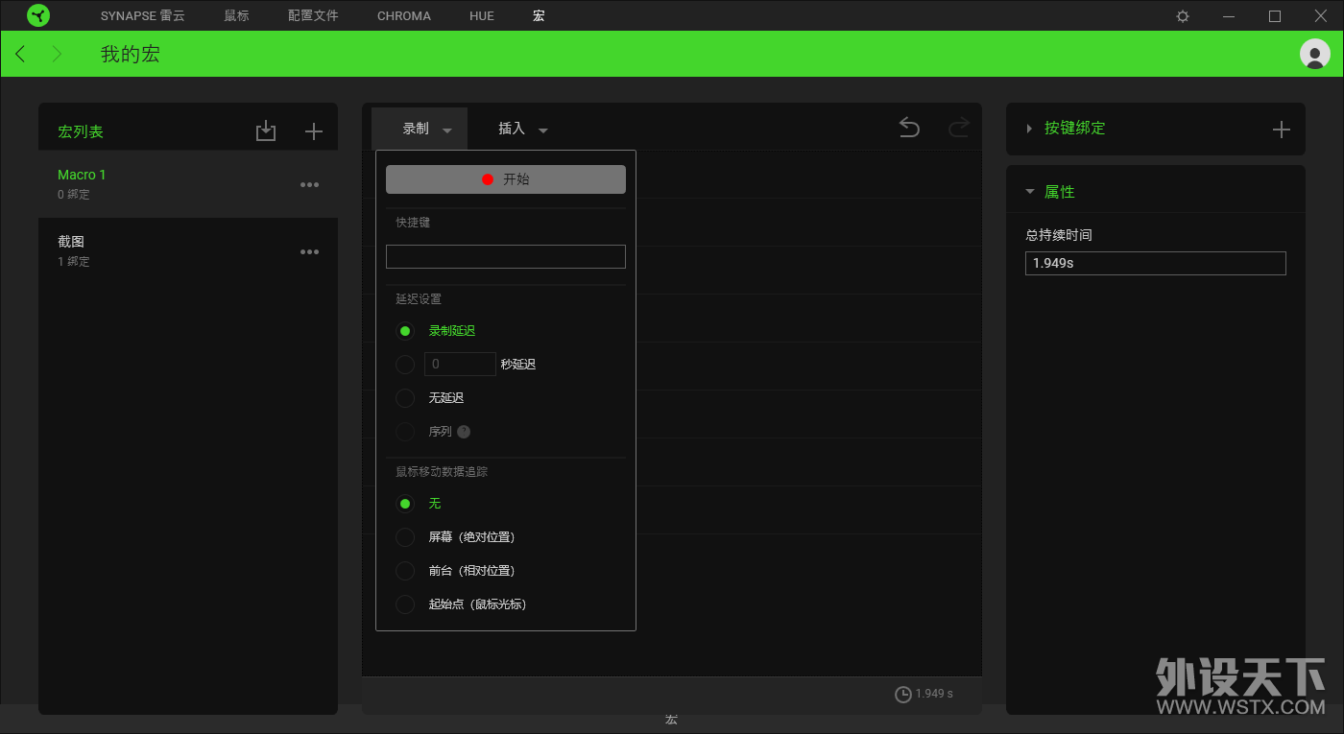Switch to the CHROMA tab
The image size is (1344, 734).
pos(404,16)
